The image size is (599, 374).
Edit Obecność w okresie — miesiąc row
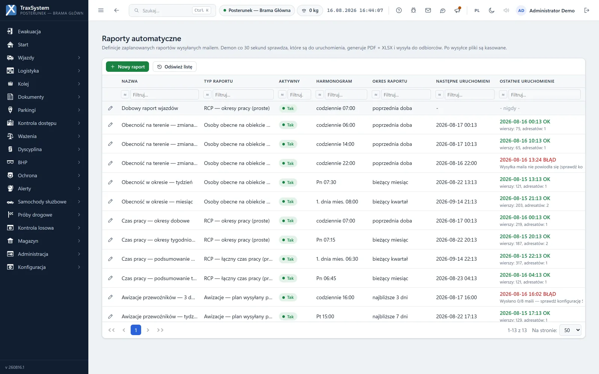coord(110,202)
